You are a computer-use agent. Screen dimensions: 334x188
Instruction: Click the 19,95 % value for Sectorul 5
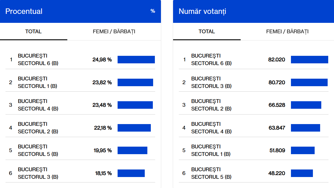point(103,150)
